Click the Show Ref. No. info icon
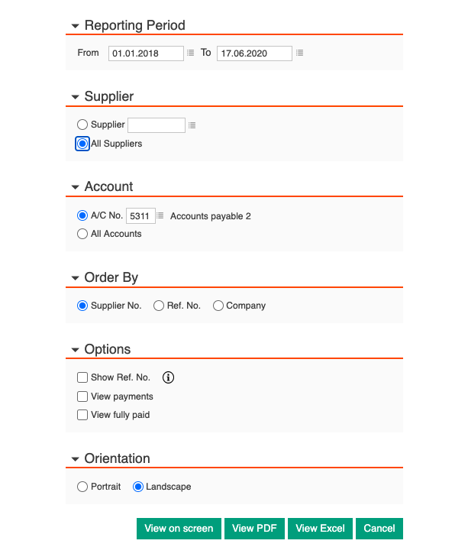 tap(169, 377)
